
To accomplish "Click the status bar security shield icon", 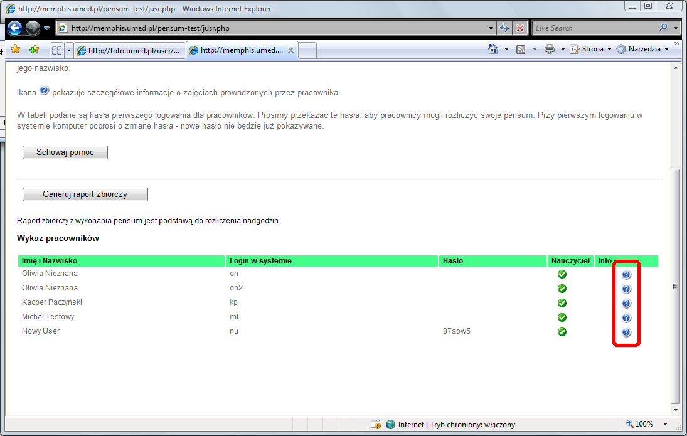I will pyautogui.click(x=375, y=424).
